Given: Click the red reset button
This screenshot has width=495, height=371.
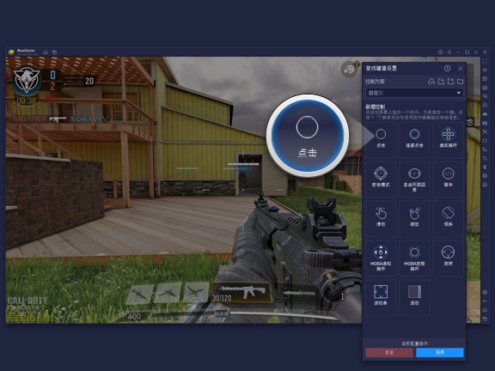Looking at the screenshot, I should (x=389, y=353).
